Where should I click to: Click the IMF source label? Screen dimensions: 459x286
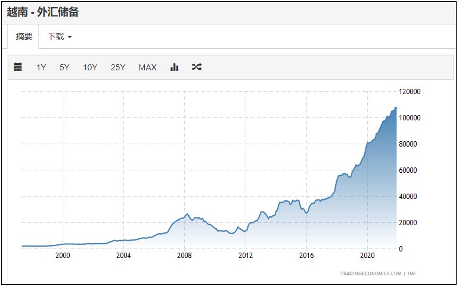click(x=411, y=273)
